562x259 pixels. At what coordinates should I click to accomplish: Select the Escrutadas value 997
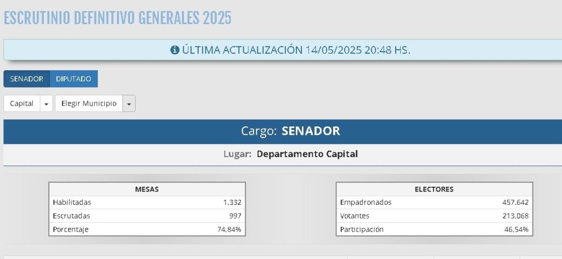pos(235,216)
